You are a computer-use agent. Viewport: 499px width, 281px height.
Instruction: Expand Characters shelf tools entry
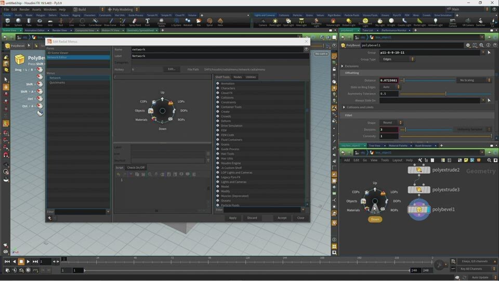tap(218, 88)
